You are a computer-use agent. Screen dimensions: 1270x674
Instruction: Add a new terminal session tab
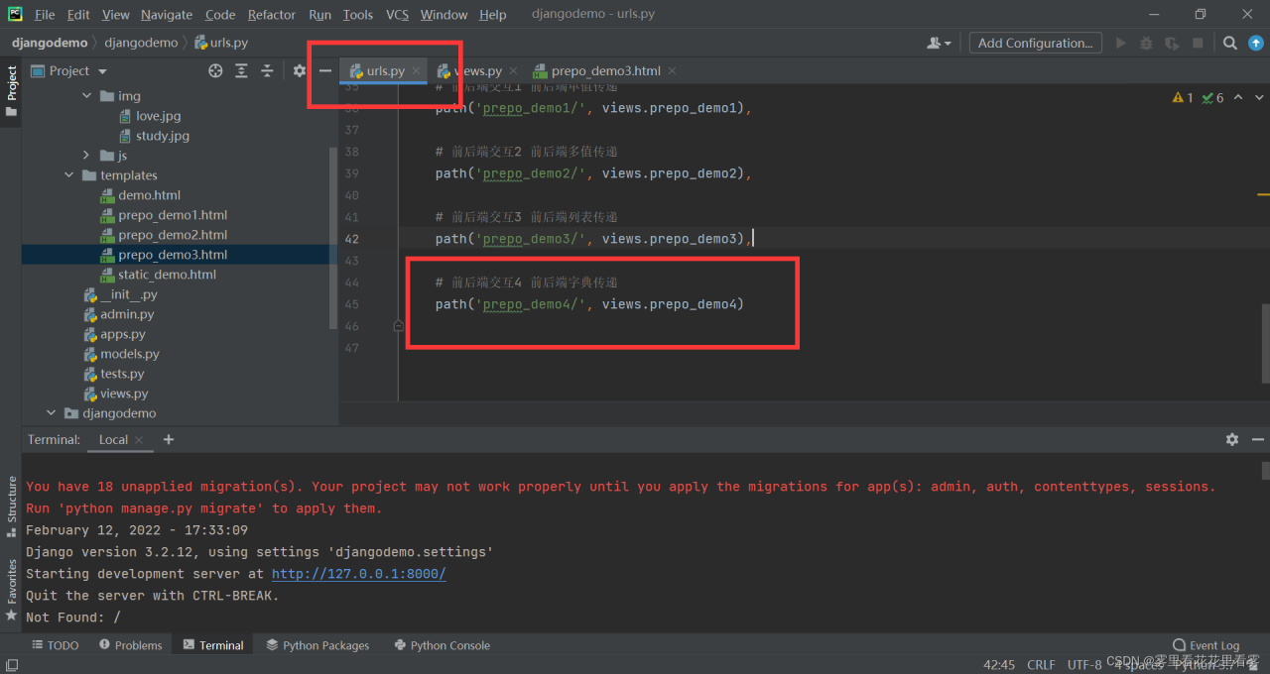(x=169, y=439)
